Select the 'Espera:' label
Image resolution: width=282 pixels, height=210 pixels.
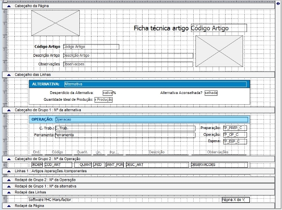[x=214, y=141]
